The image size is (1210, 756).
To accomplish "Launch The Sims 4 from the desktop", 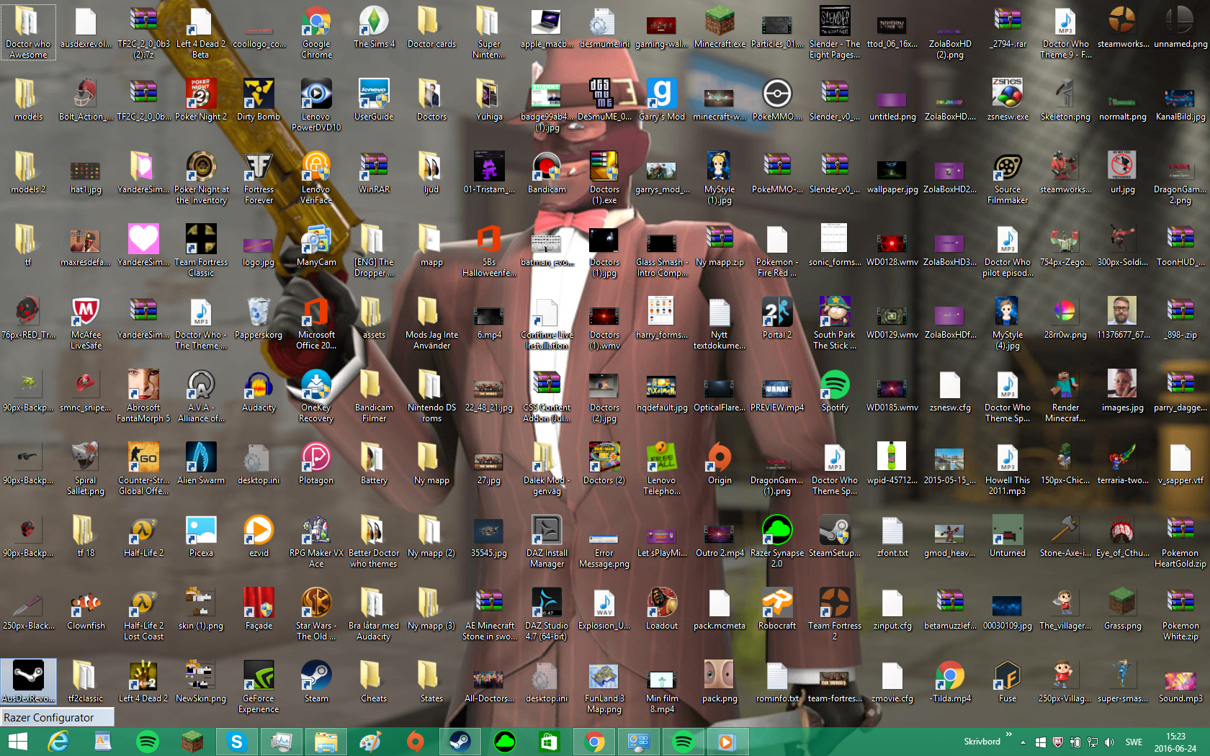I will pyautogui.click(x=374, y=27).
